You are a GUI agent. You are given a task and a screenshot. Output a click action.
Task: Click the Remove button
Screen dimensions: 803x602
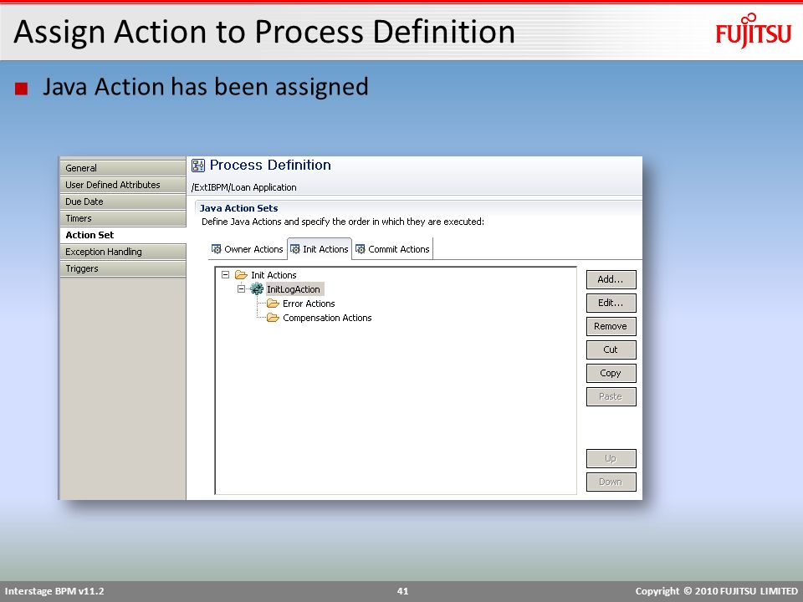point(611,326)
